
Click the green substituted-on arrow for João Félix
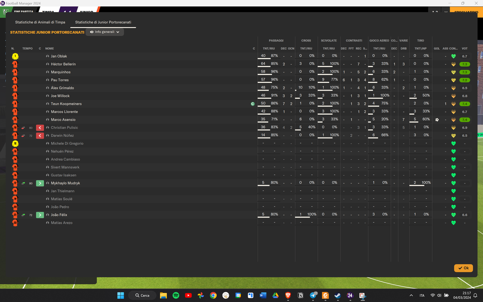[x=23, y=215]
